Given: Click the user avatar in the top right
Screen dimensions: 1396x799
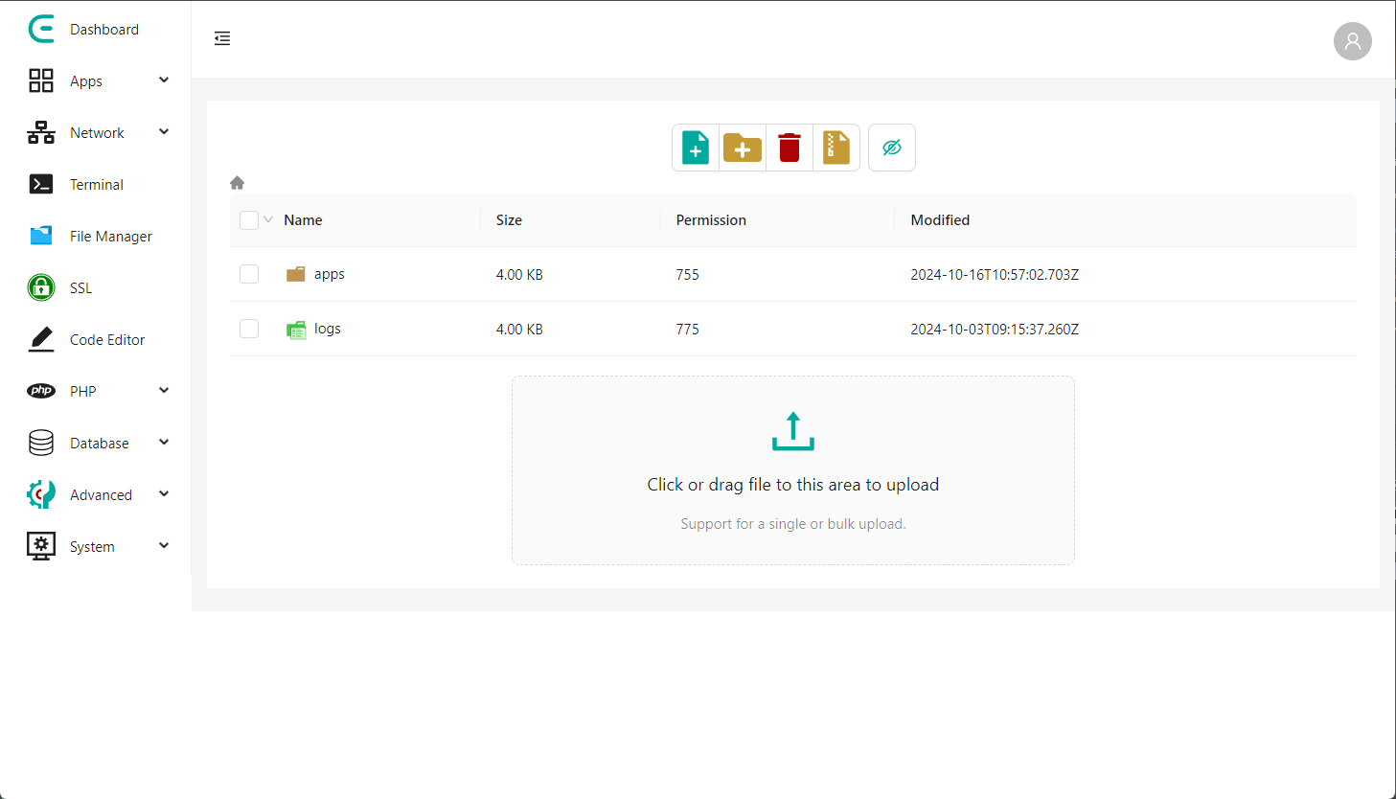Looking at the screenshot, I should point(1352,41).
